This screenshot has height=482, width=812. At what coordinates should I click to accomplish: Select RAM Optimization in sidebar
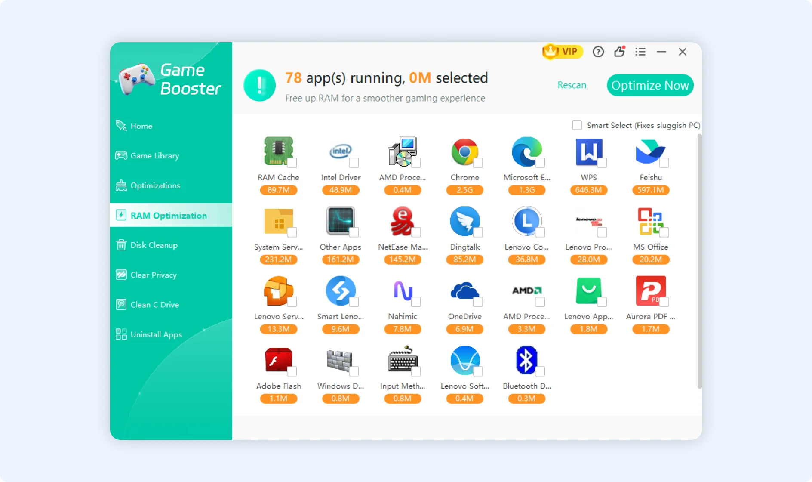coord(171,215)
